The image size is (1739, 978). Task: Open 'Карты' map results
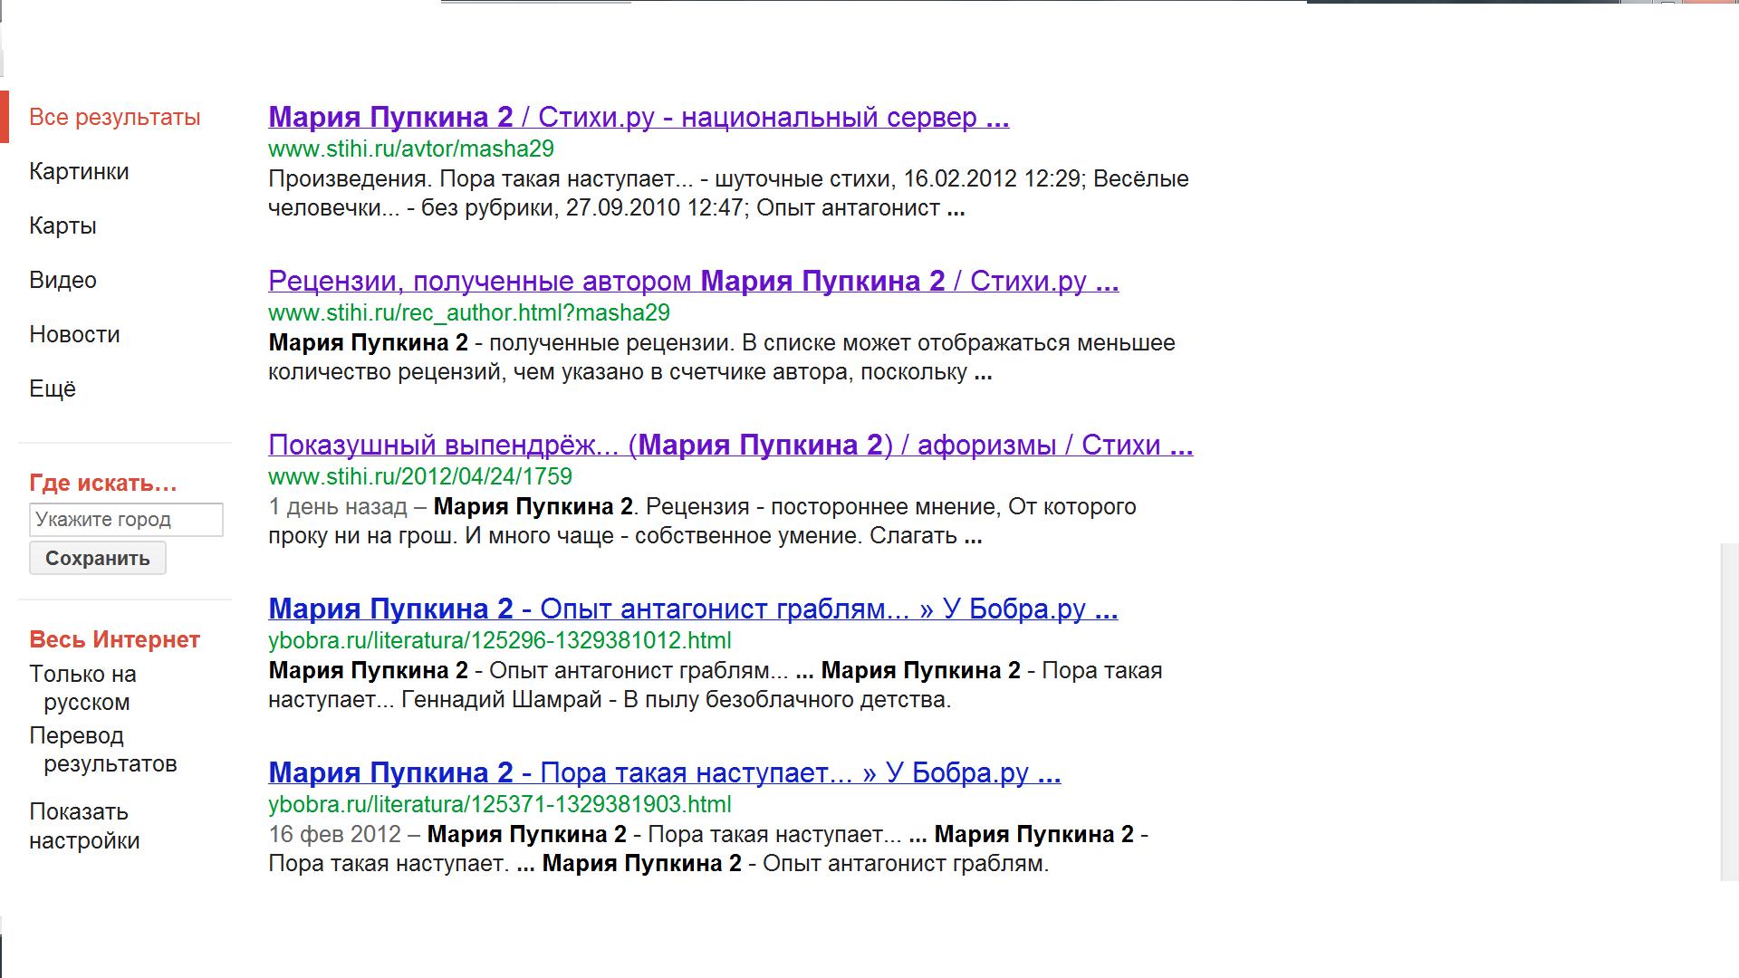pyautogui.click(x=62, y=226)
